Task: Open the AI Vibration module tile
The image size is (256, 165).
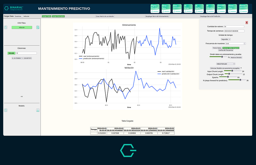Action: pyautogui.click(x=210, y=9)
